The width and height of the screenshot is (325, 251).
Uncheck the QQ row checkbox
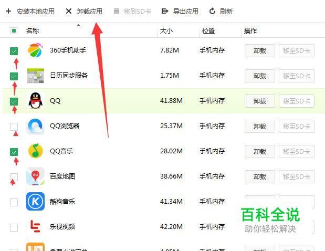(x=14, y=101)
